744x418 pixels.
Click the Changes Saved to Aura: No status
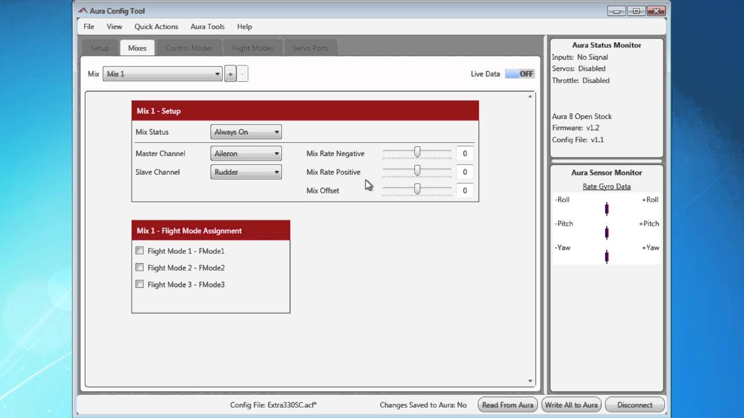423,405
